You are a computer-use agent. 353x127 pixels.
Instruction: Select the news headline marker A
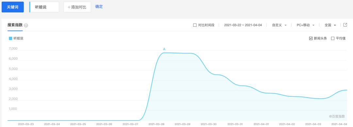(x=164, y=49)
